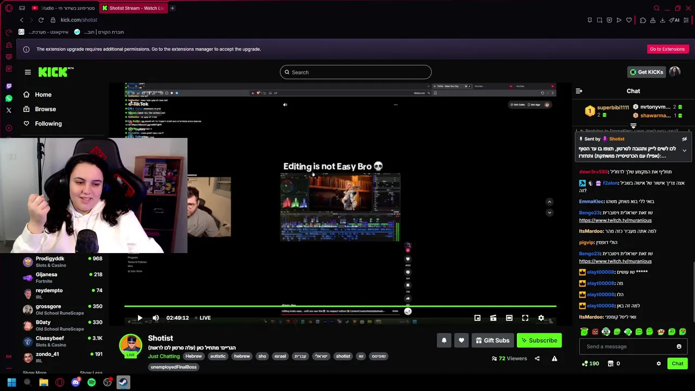Select the Hebrew tag
This screenshot has width=695, height=391.
(x=193, y=356)
